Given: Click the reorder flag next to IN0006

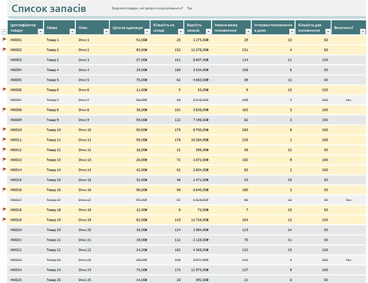Looking at the screenshot, I should point(4,90).
